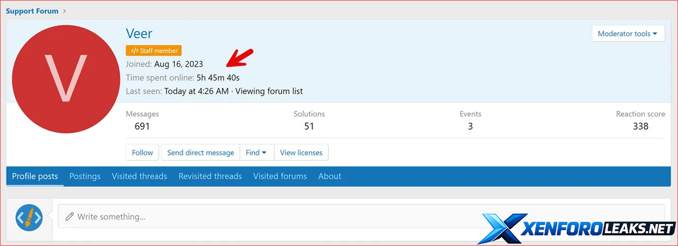The image size is (678, 246).
Task: Click the orange Staff member badge
Action: click(154, 51)
